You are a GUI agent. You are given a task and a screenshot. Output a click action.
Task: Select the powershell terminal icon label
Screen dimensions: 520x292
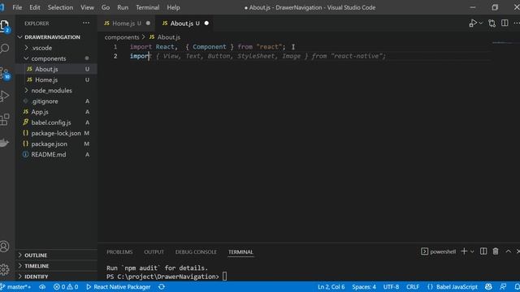[439, 251]
